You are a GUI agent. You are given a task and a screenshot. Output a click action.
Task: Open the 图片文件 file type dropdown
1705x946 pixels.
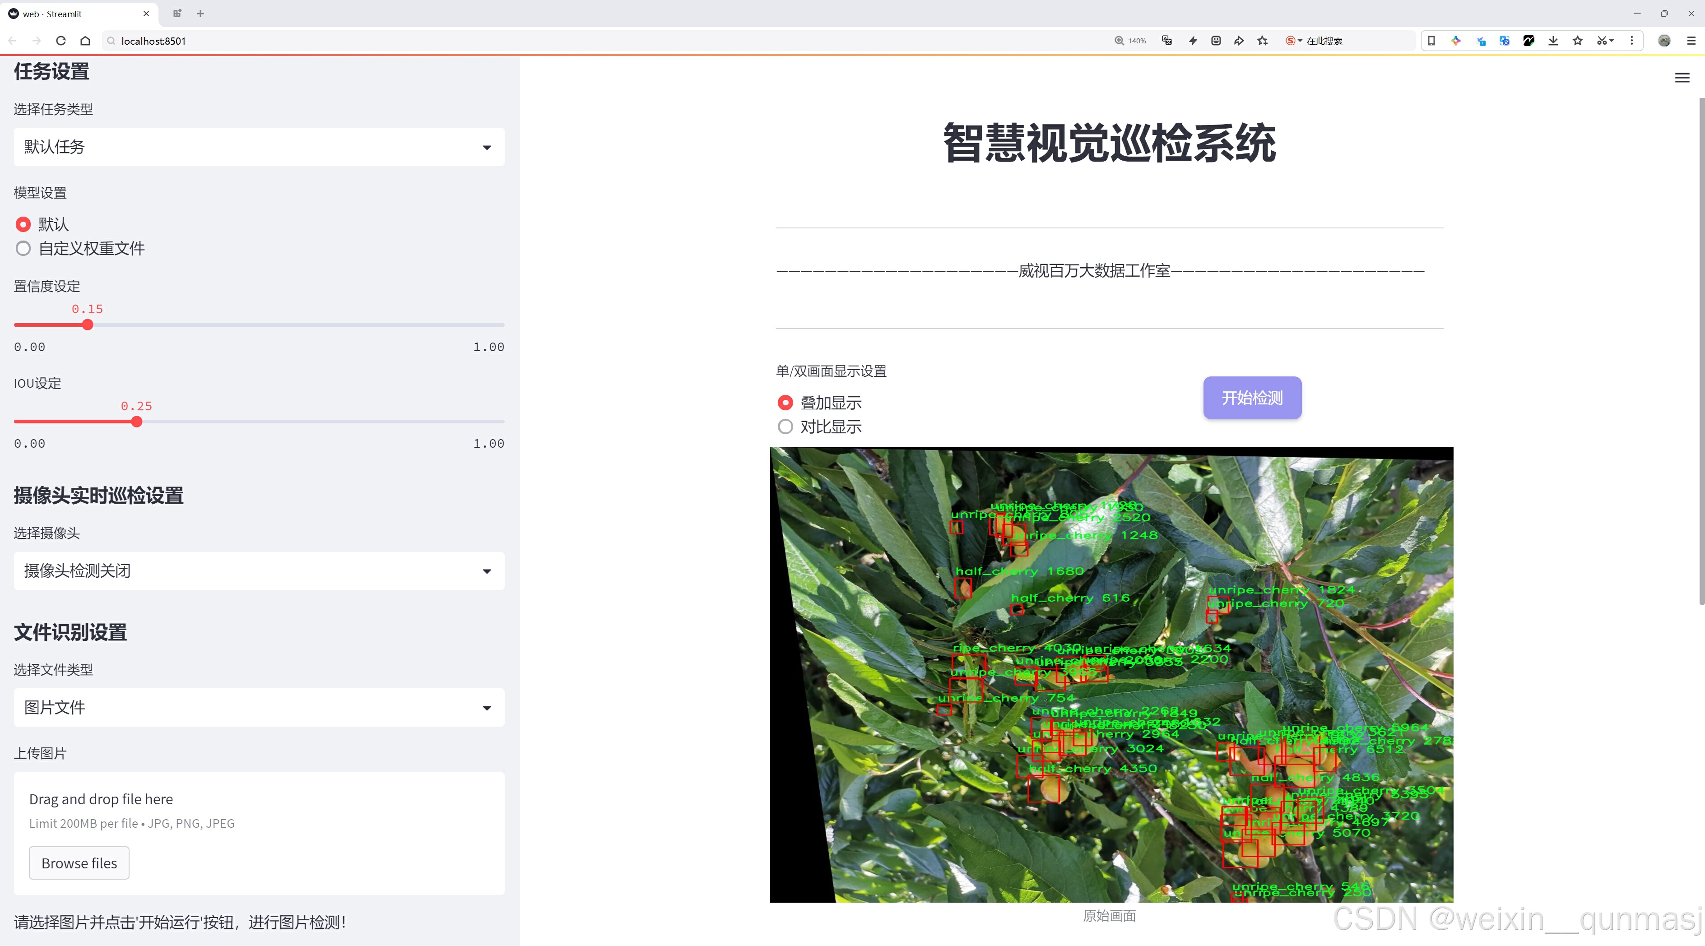[259, 708]
